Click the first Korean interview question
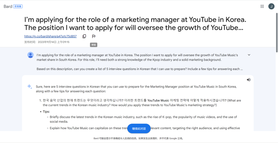 pos(142,103)
